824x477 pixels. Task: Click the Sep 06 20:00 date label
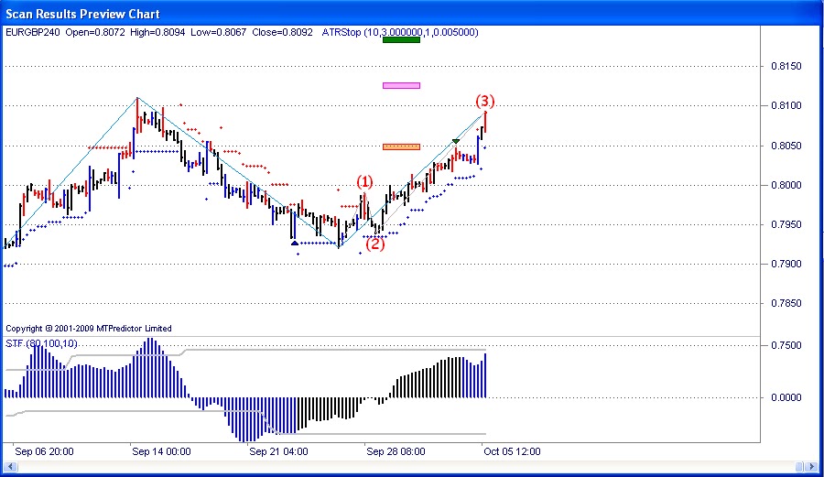point(44,451)
